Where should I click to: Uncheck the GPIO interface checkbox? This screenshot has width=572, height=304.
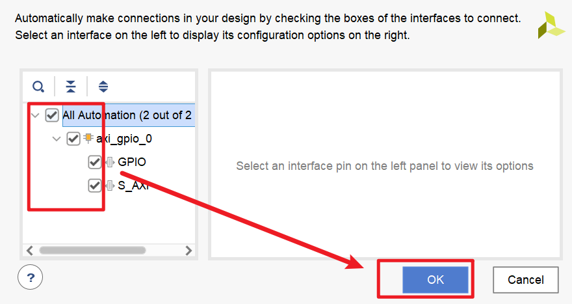(x=95, y=162)
